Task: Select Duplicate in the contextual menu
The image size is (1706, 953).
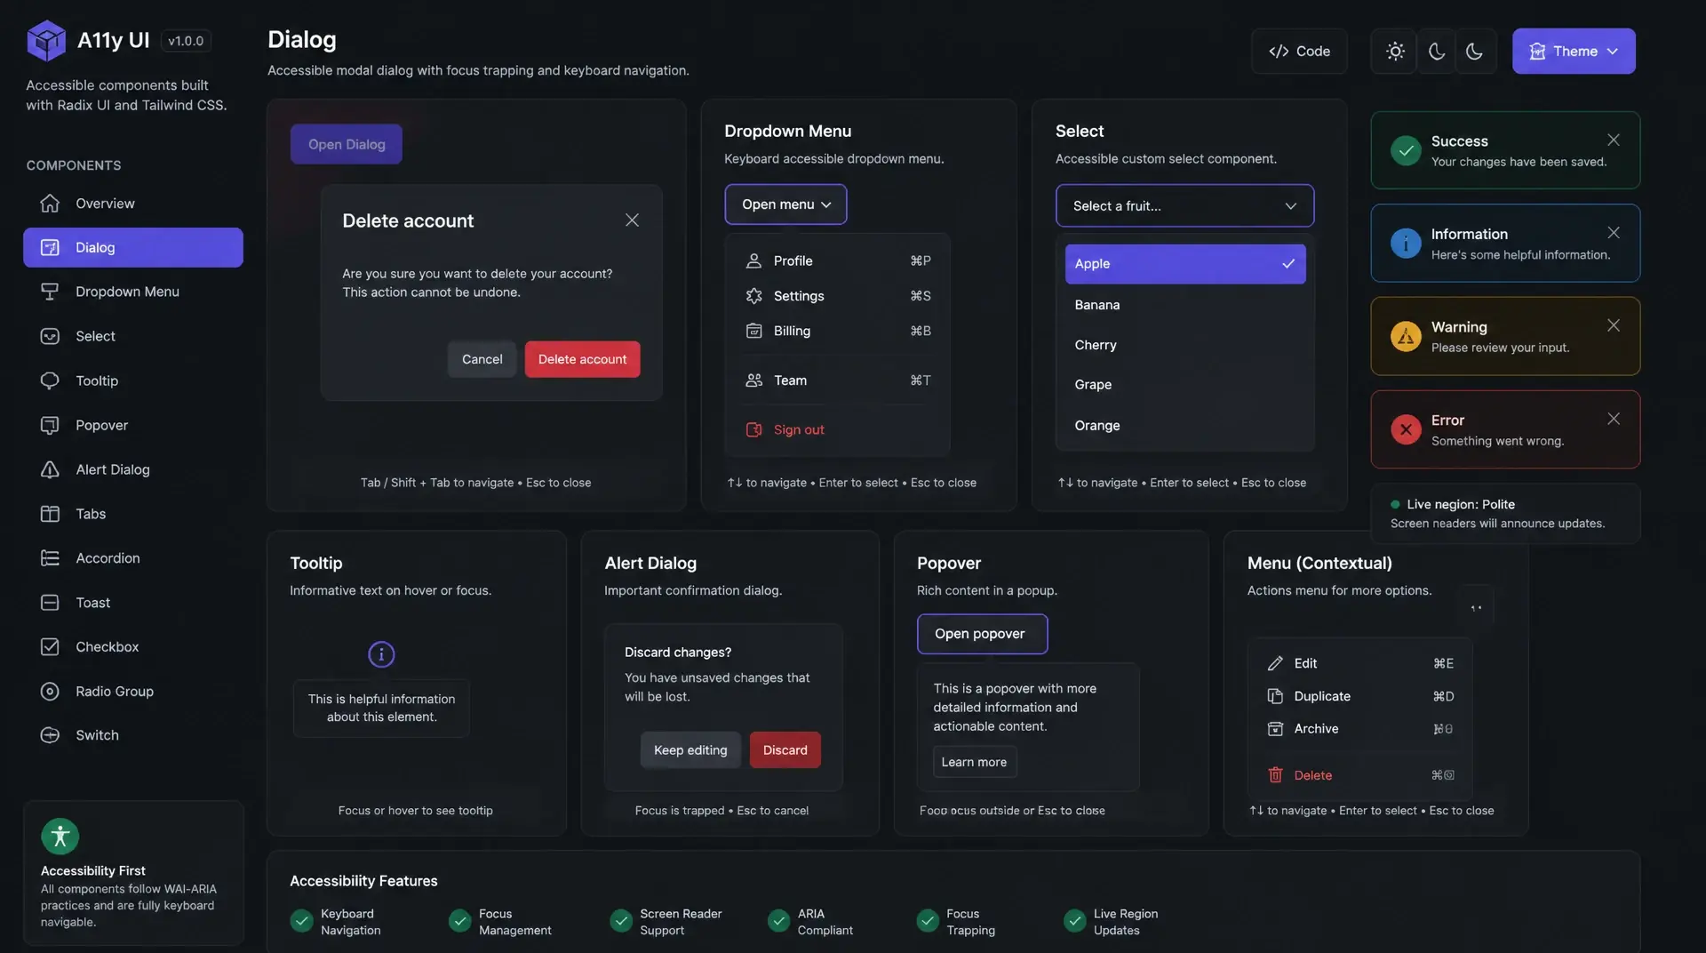Action: coord(1359,697)
